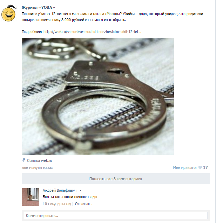This screenshot has width=217, height=223.
Task: Open the handcuffs photo attachment
Action: (x=98, y=96)
